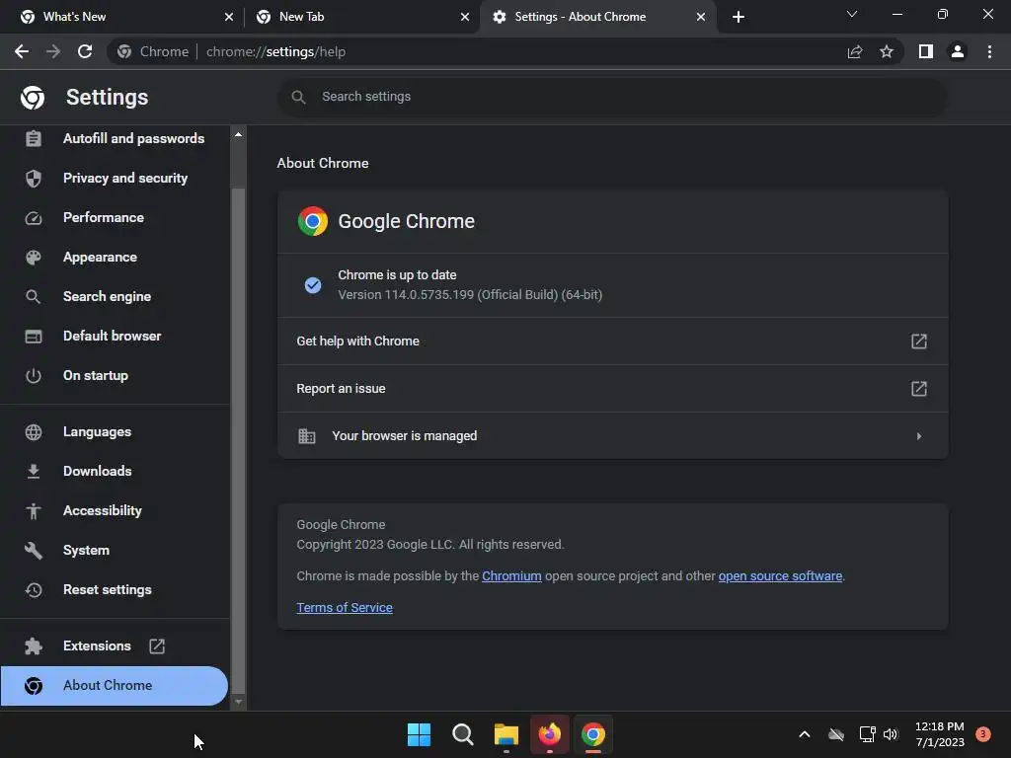This screenshot has width=1011, height=758.
Task: Click the System wrench icon
Action: (34, 551)
